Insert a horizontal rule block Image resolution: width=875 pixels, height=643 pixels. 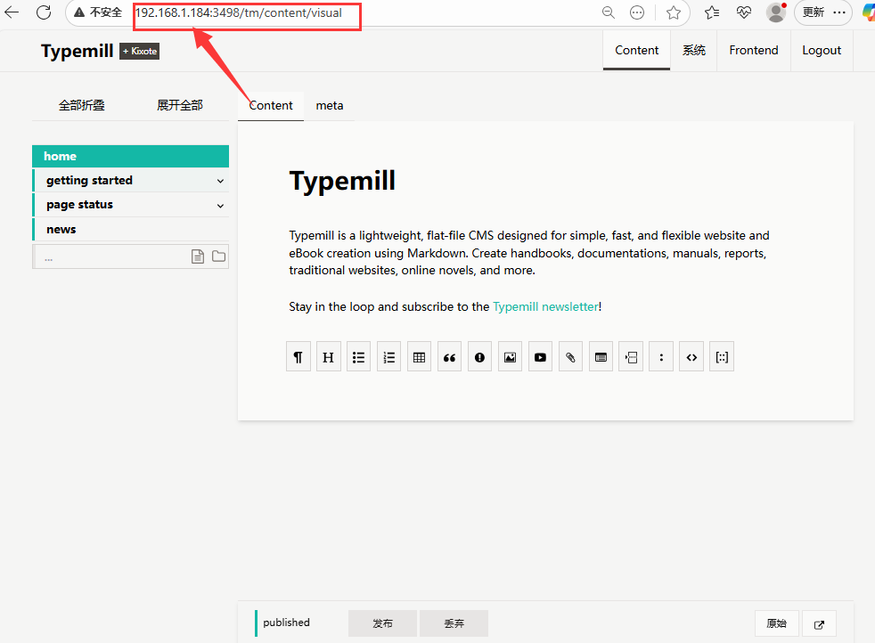pos(631,357)
